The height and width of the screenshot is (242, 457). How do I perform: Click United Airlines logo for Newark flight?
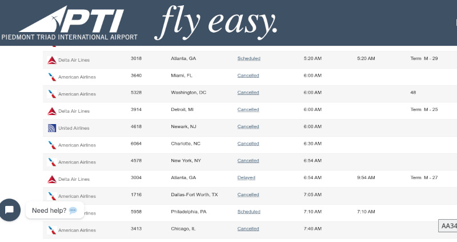click(x=52, y=128)
